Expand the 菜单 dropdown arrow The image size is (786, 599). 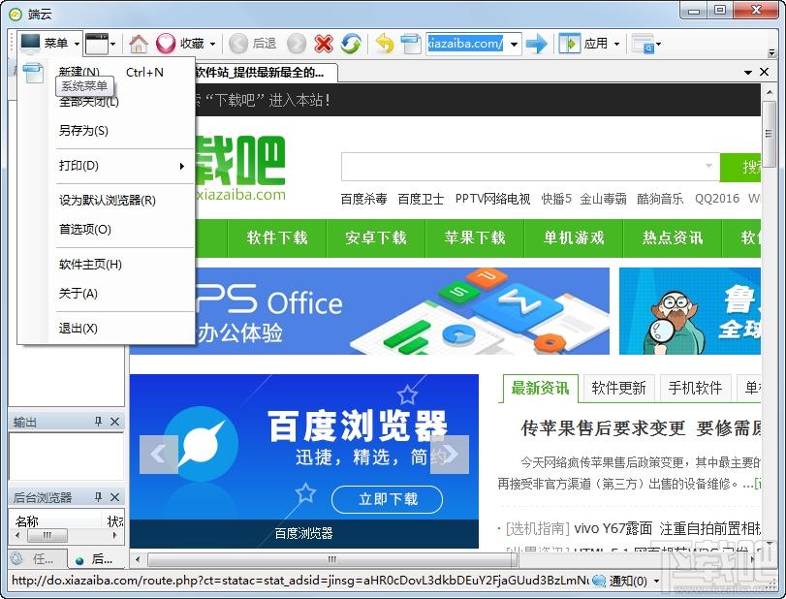pyautogui.click(x=77, y=45)
